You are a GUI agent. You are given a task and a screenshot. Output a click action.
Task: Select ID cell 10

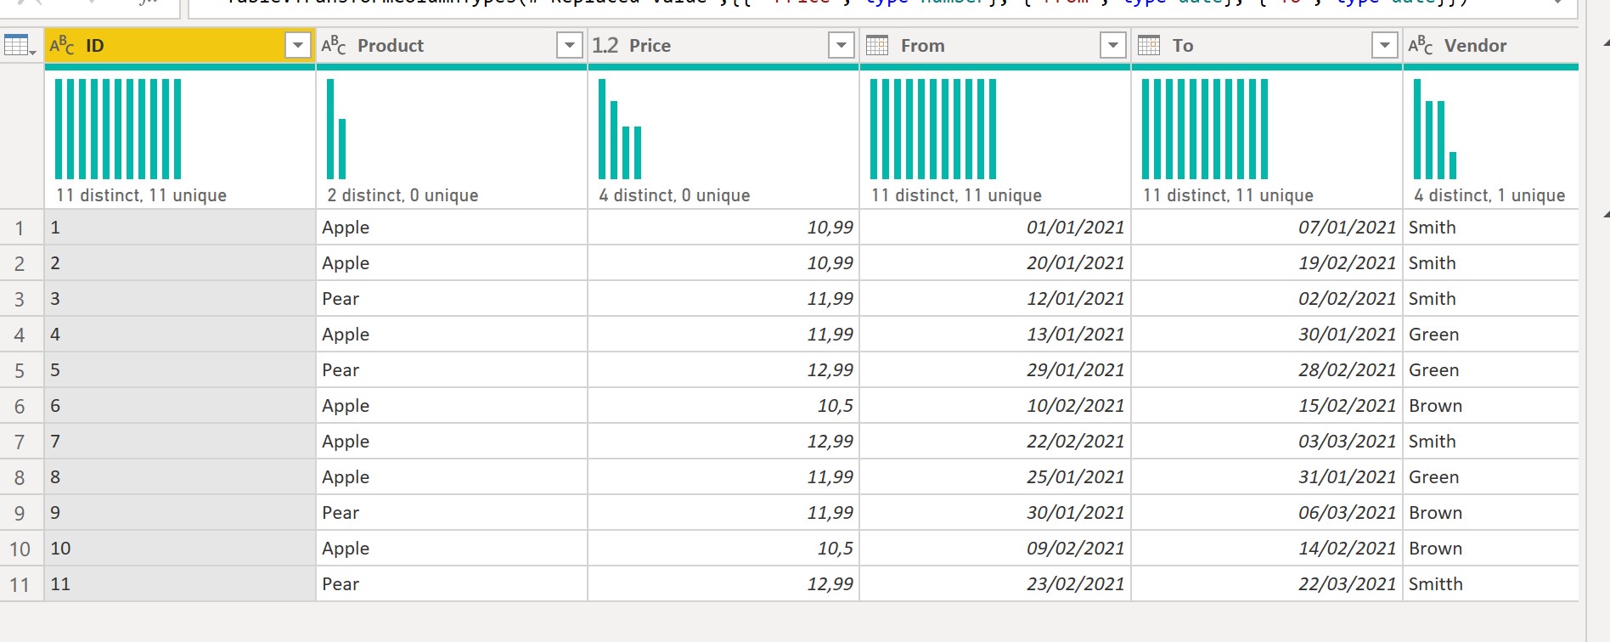tap(179, 549)
